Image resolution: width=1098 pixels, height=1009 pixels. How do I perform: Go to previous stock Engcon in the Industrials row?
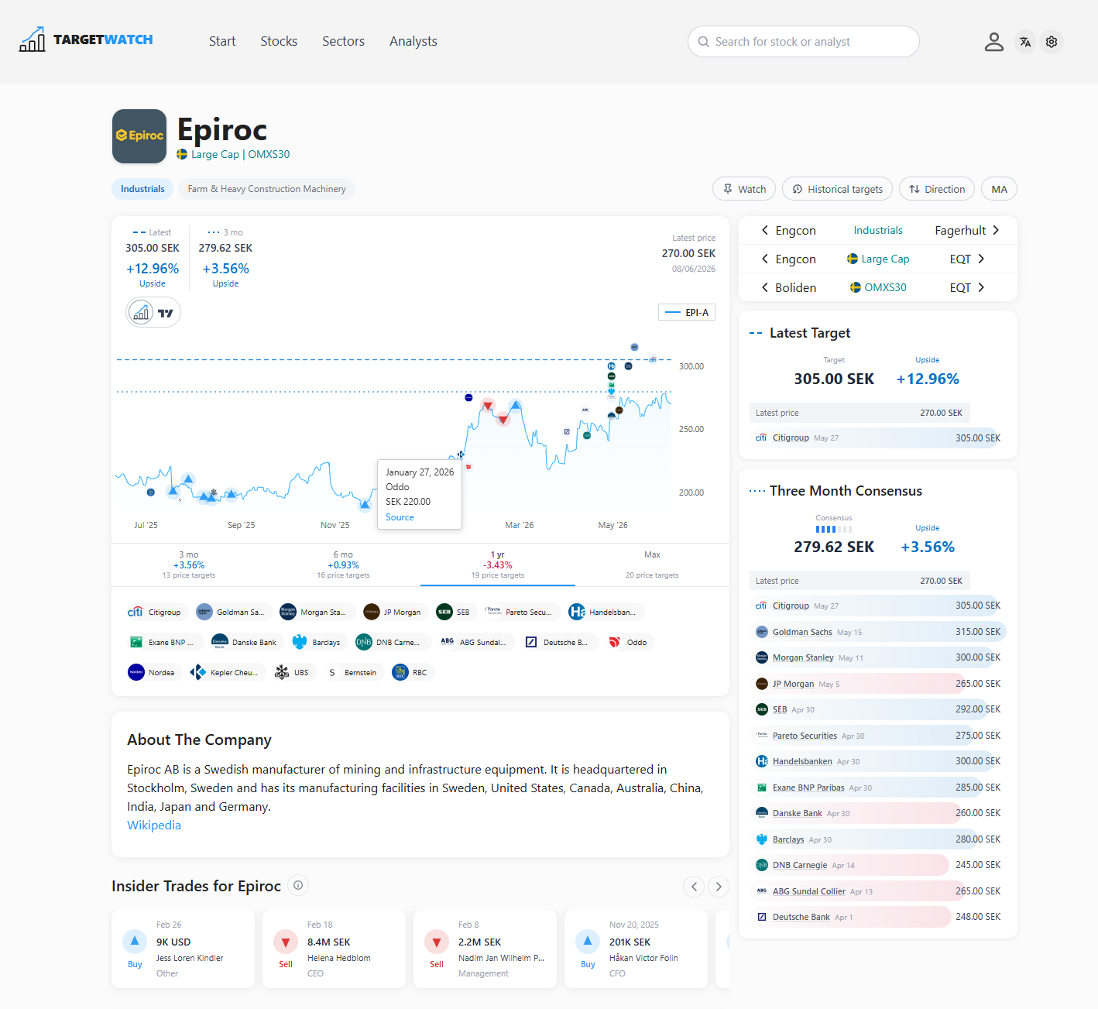click(788, 231)
